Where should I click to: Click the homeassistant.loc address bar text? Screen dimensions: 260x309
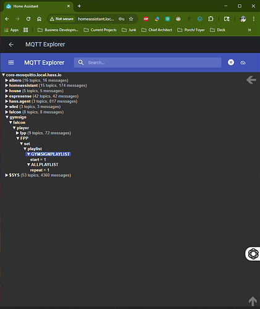(96, 19)
